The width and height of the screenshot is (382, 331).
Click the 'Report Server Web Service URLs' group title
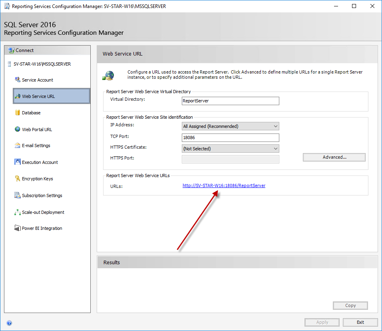click(x=138, y=175)
